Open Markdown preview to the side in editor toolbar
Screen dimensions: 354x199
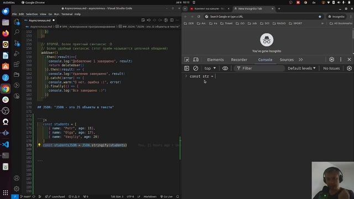click(x=143, y=20)
